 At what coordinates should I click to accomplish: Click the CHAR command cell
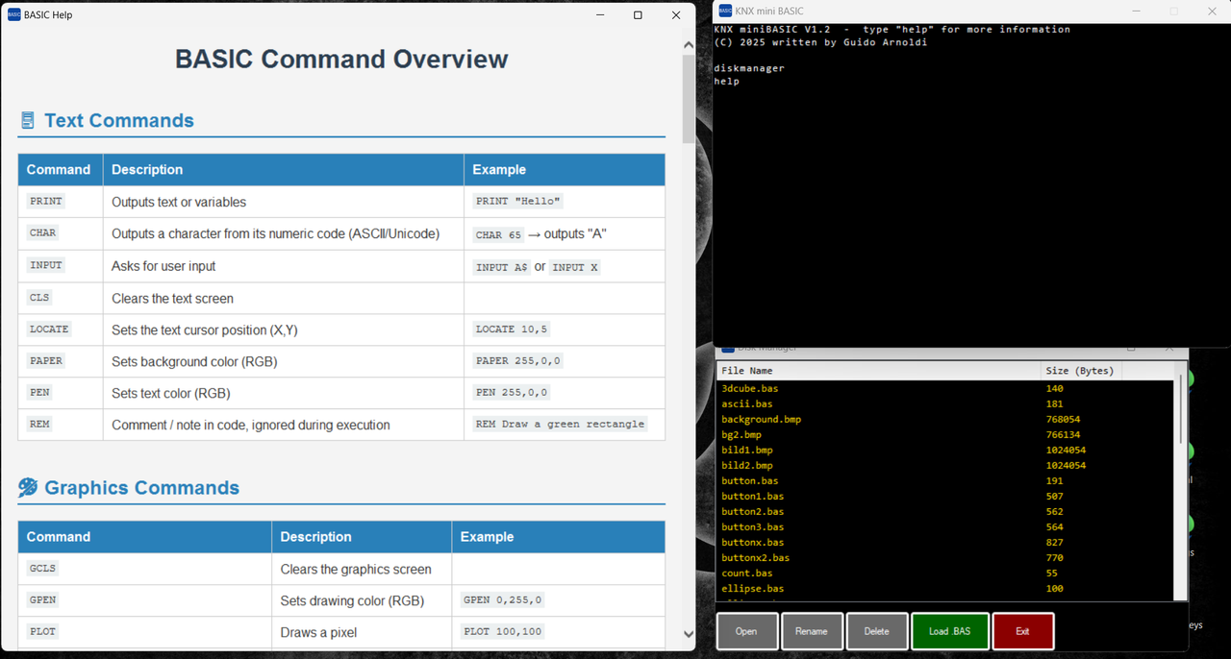pos(61,233)
